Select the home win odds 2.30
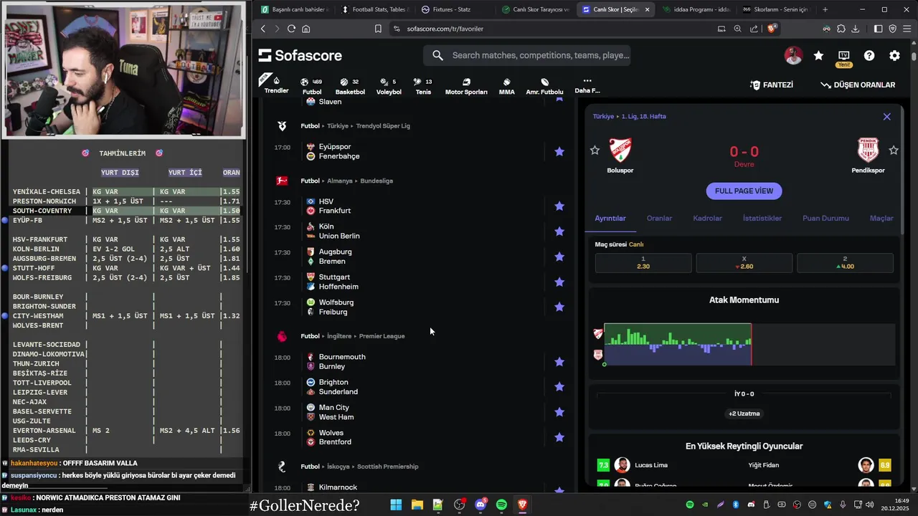The height and width of the screenshot is (516, 918). 643,262
